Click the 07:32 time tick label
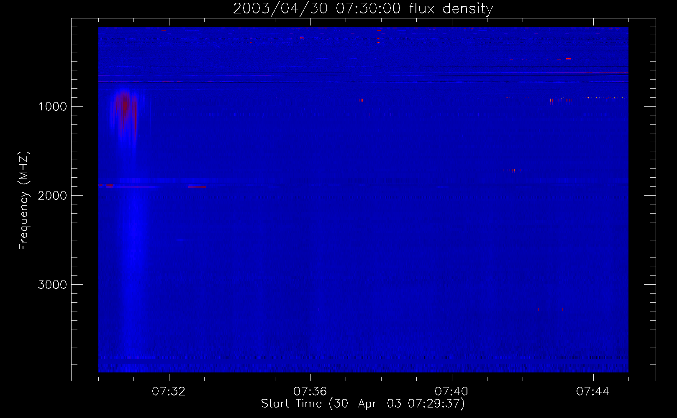The height and width of the screenshot is (418, 677). pyautogui.click(x=169, y=392)
